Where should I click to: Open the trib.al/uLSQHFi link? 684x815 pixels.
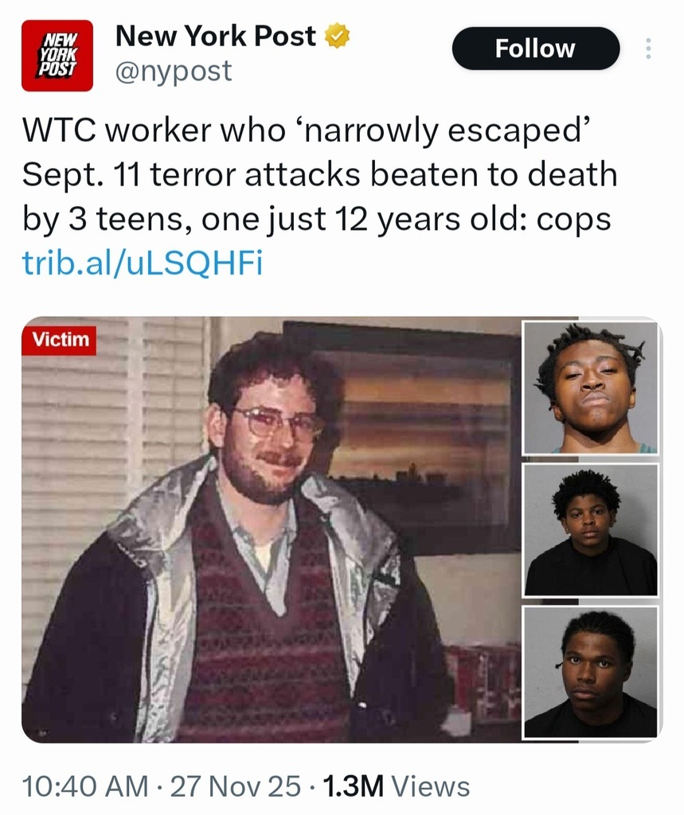[x=143, y=263]
